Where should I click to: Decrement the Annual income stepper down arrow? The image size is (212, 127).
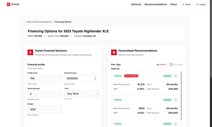(x=95, y=79)
